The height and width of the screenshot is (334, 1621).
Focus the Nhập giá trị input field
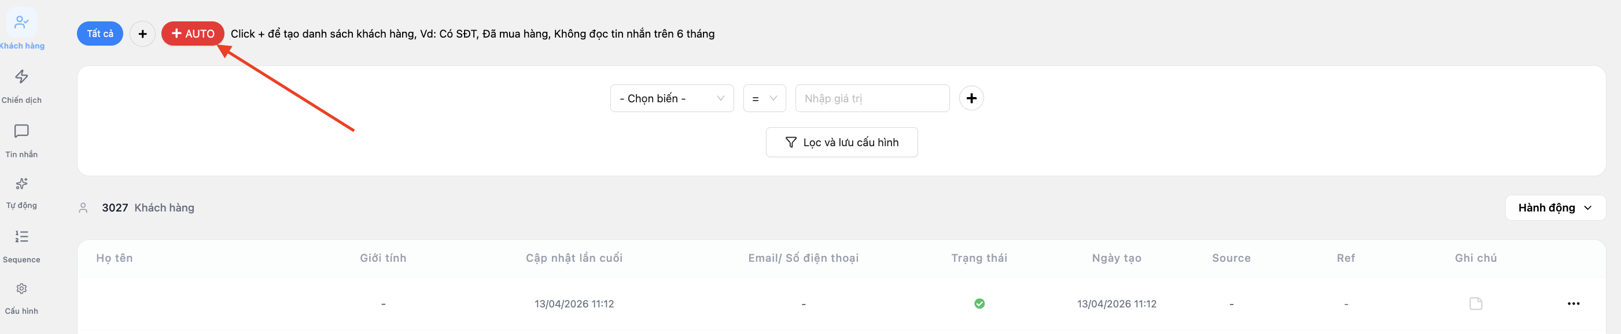(872, 98)
